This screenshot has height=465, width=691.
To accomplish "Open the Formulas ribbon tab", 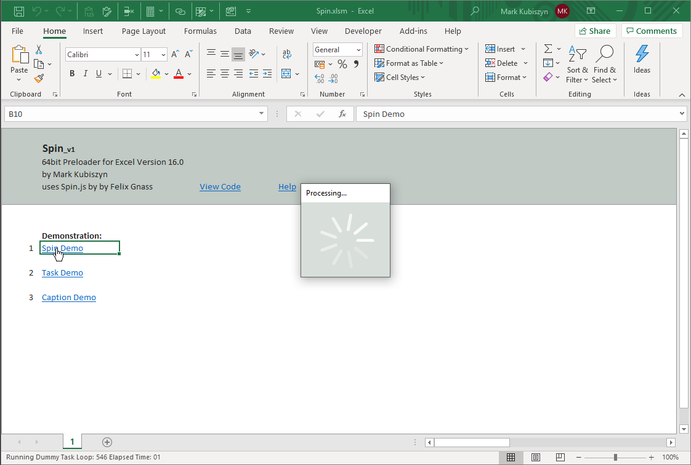I will click(x=200, y=31).
